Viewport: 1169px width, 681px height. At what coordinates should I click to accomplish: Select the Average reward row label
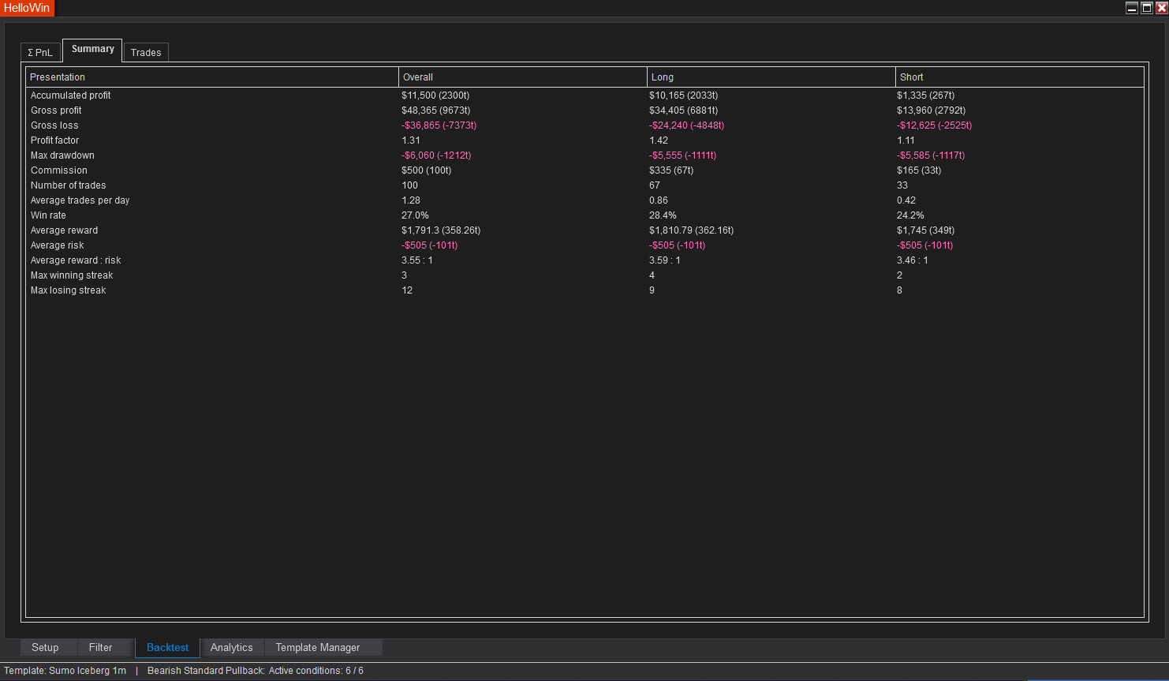coord(65,230)
